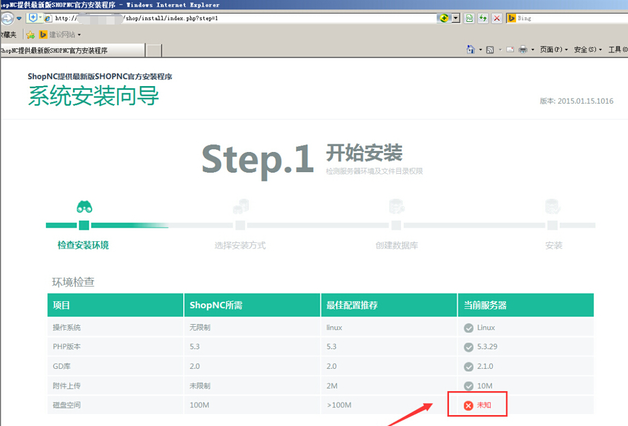Image resolution: width=628 pixels, height=426 pixels.
Task: Click the RSS feeds toolbar icon
Action: pyautogui.click(x=490, y=50)
